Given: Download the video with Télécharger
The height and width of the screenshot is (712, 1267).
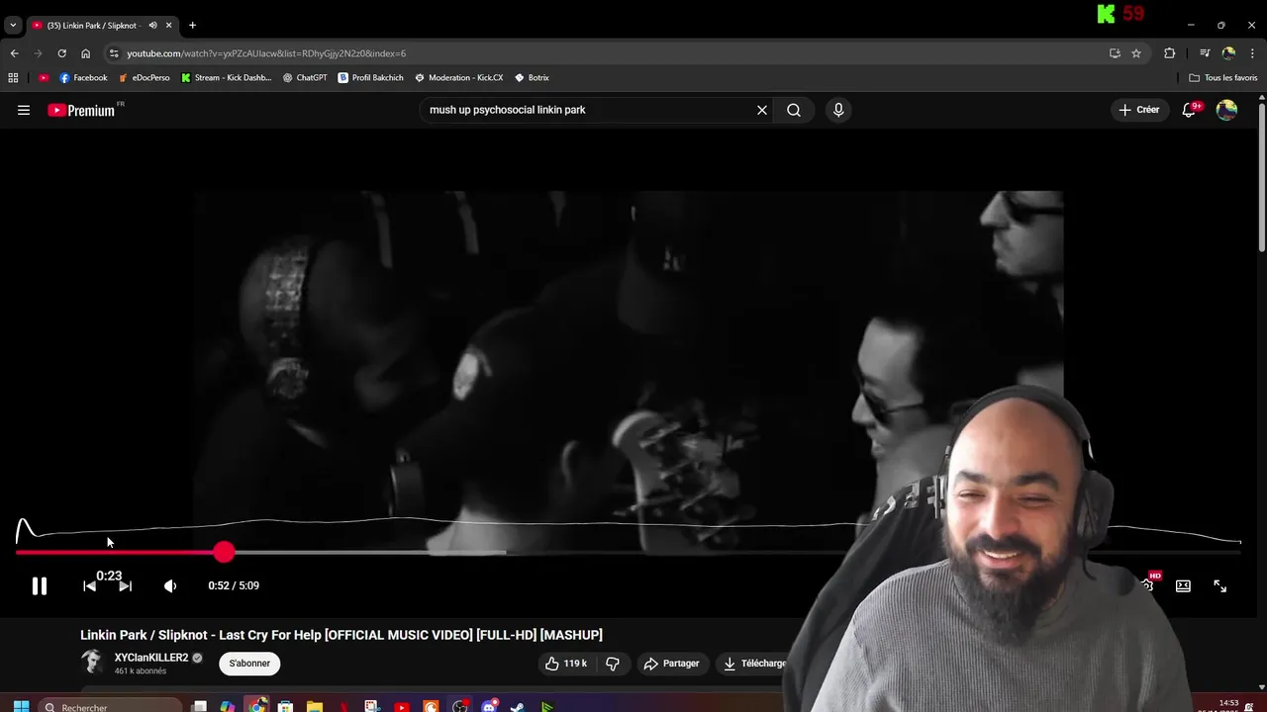Looking at the screenshot, I should pos(756,664).
